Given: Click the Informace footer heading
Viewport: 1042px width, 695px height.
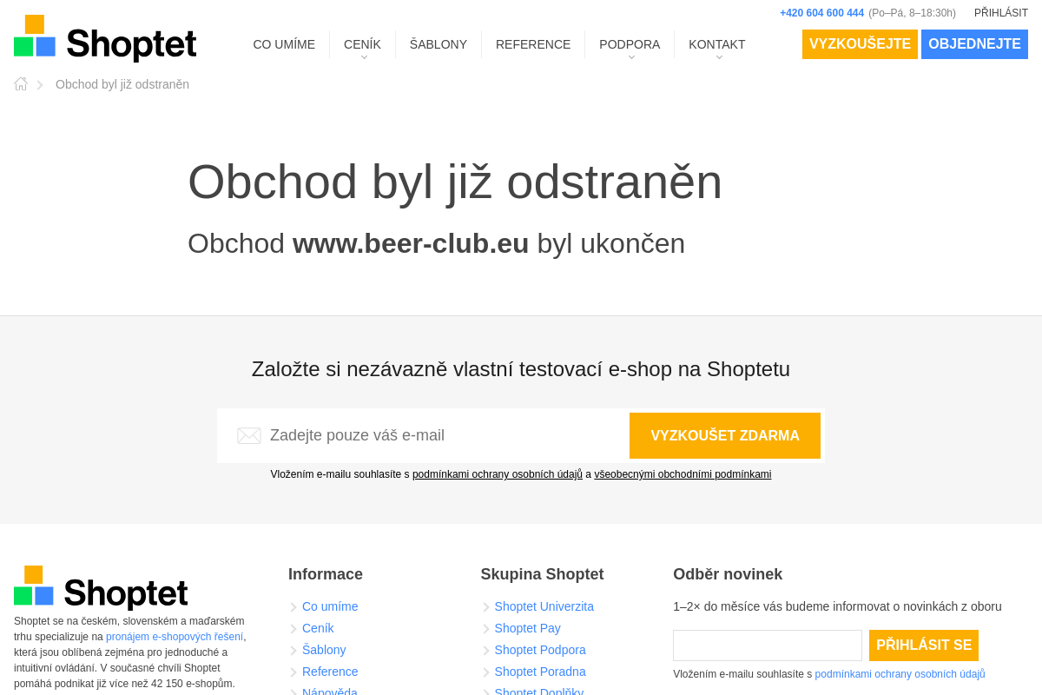Looking at the screenshot, I should tap(326, 574).
